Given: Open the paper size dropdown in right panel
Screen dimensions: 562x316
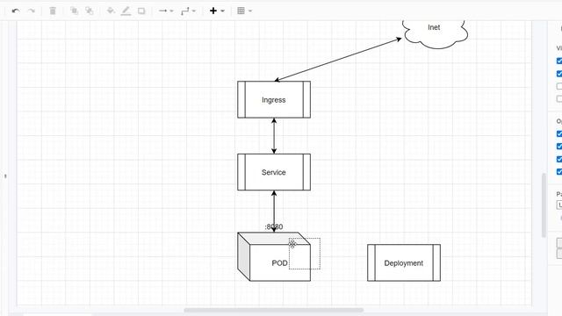Looking at the screenshot, I should click(559, 205).
